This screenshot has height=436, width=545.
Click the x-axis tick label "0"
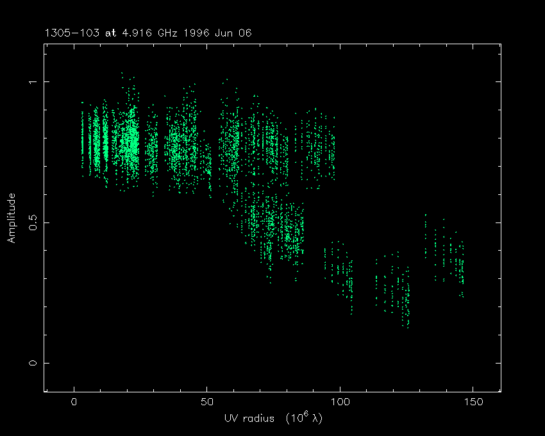coord(74,402)
